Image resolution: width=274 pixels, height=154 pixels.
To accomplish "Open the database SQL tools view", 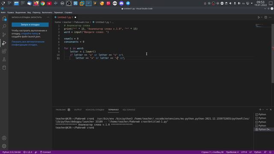I will coord(4,68).
